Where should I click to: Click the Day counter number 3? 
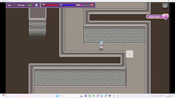[14, 5]
